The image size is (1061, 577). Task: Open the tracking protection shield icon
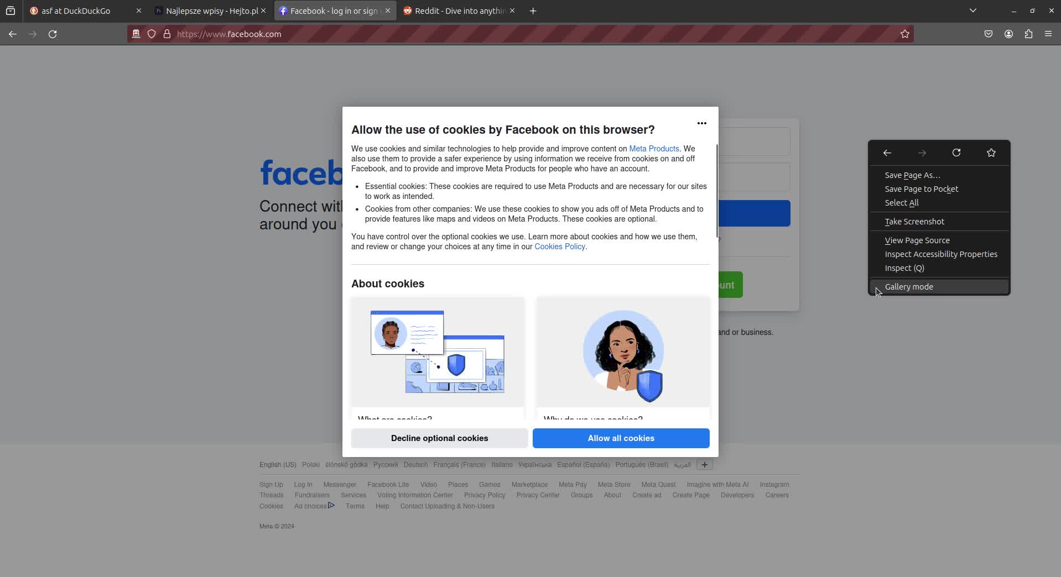(x=152, y=34)
